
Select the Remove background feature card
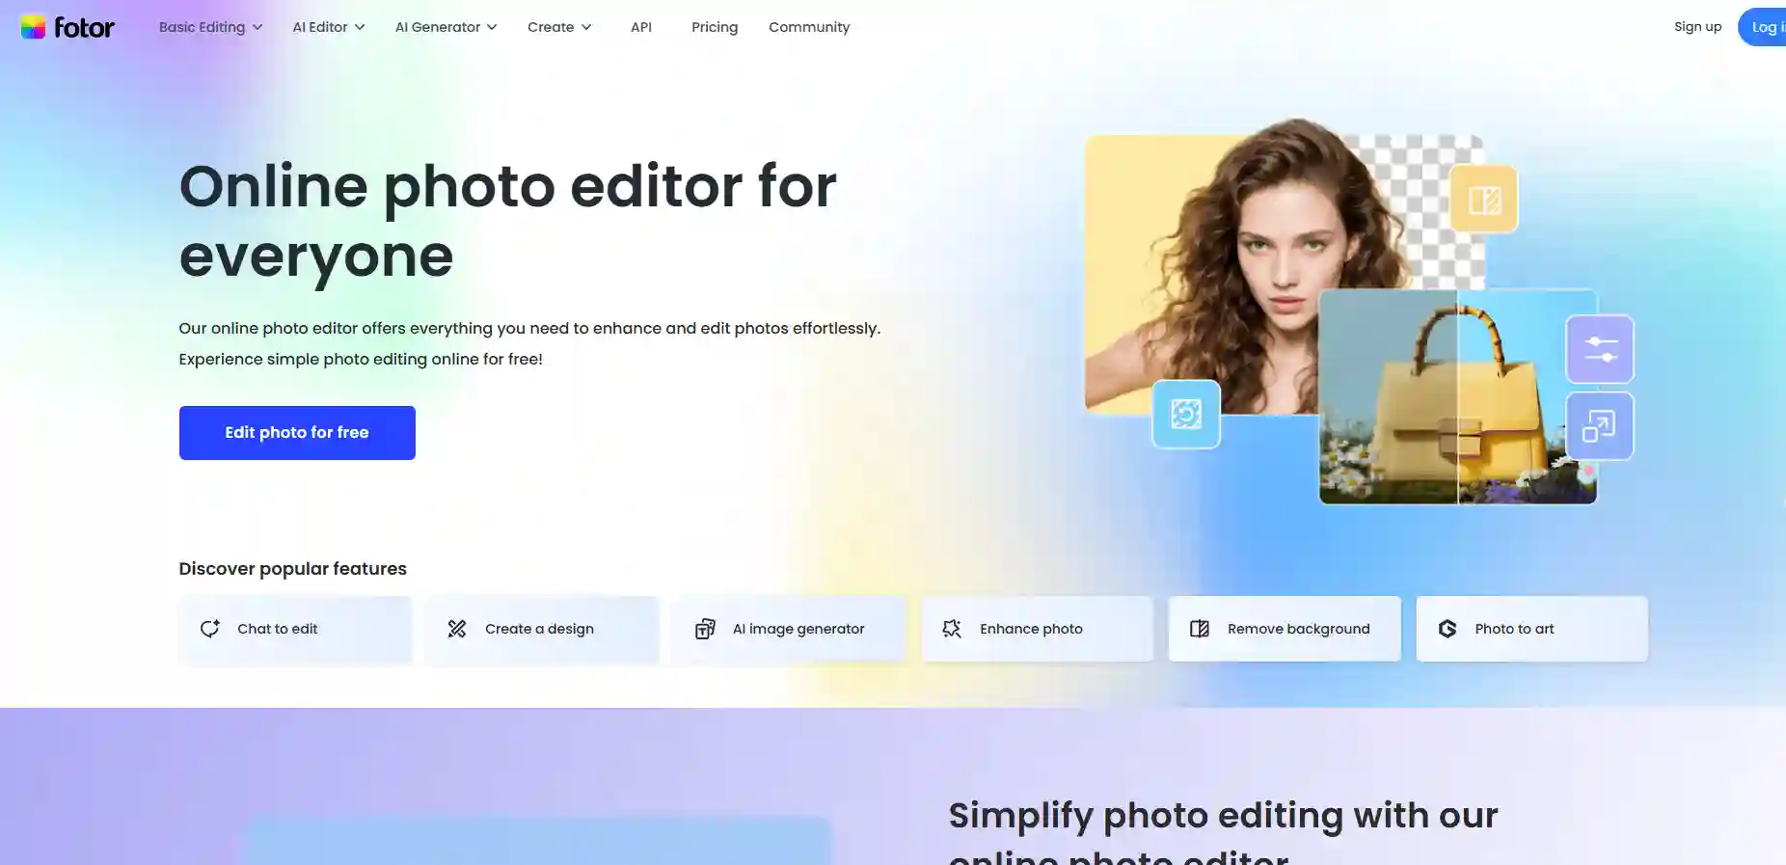click(x=1285, y=629)
